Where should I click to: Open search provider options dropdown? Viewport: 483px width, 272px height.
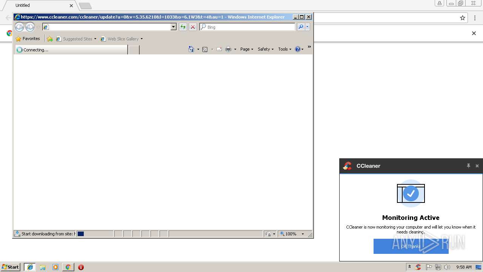308,27
